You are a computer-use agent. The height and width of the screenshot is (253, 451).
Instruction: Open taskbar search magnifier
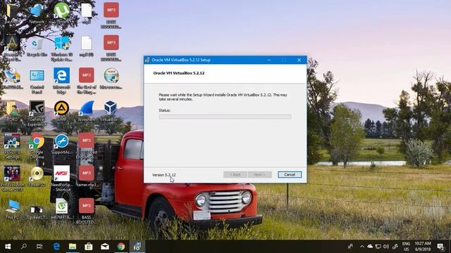(x=24, y=247)
